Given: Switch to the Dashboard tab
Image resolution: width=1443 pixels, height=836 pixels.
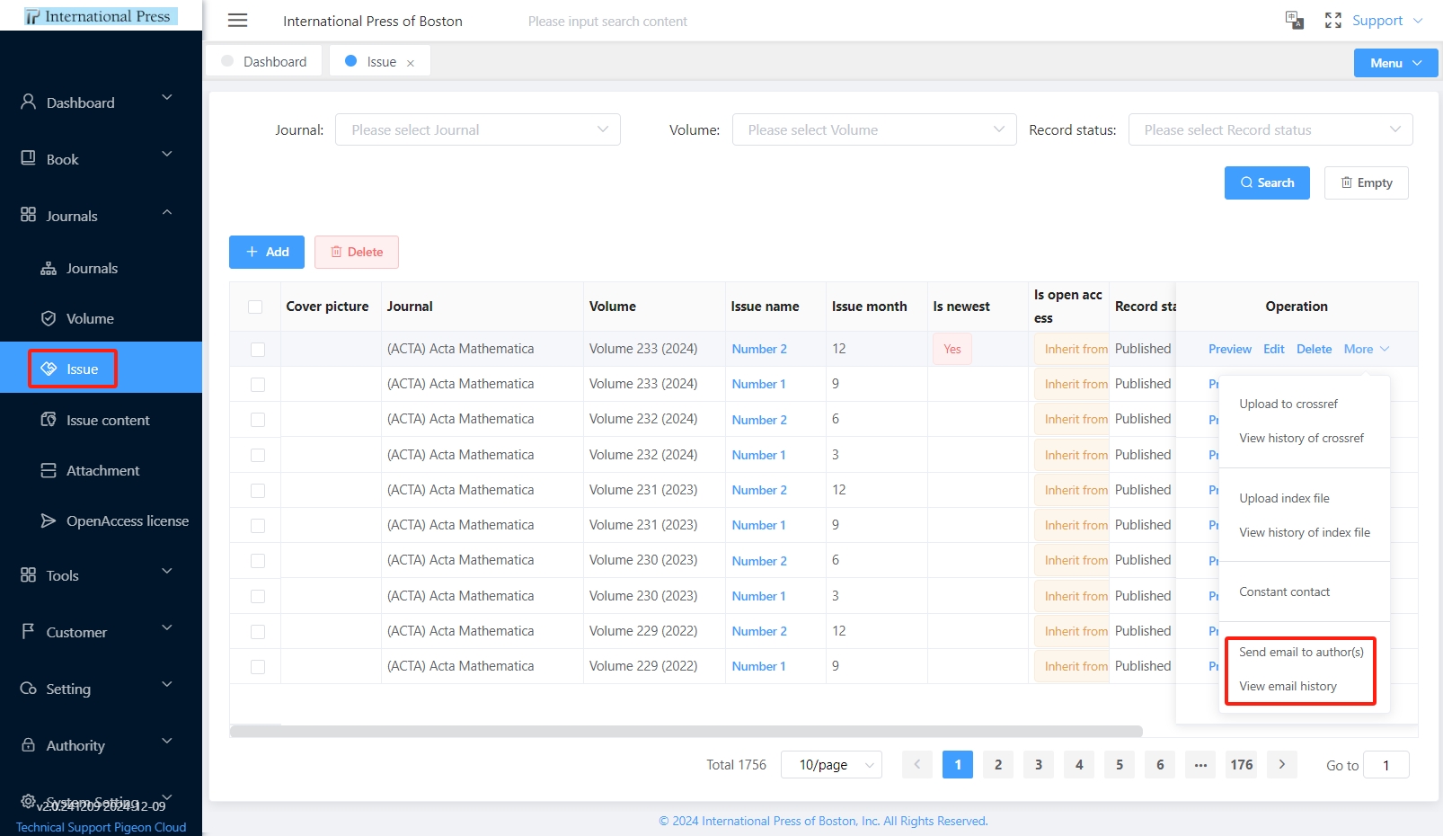Looking at the screenshot, I should pos(264,61).
